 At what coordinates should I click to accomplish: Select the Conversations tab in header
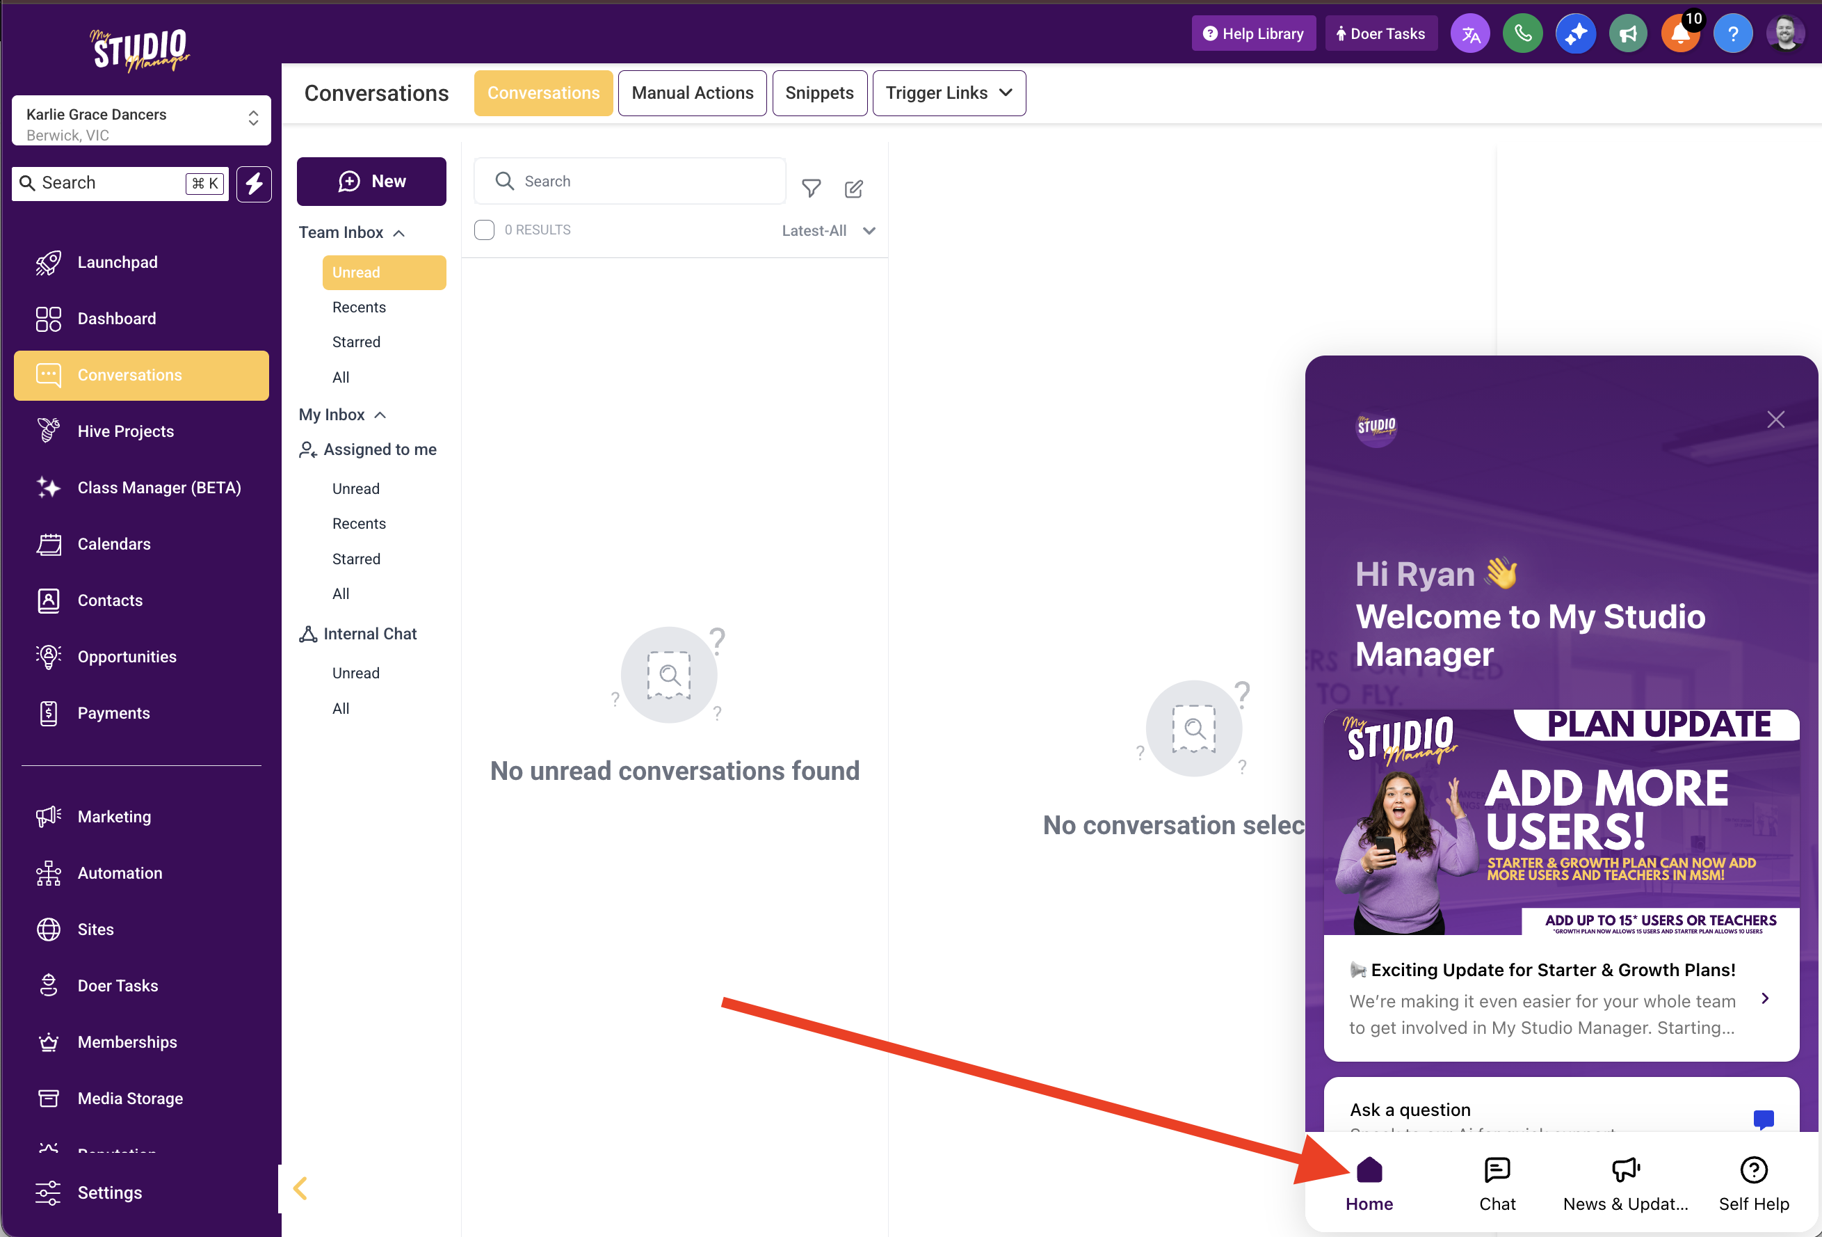coord(543,93)
